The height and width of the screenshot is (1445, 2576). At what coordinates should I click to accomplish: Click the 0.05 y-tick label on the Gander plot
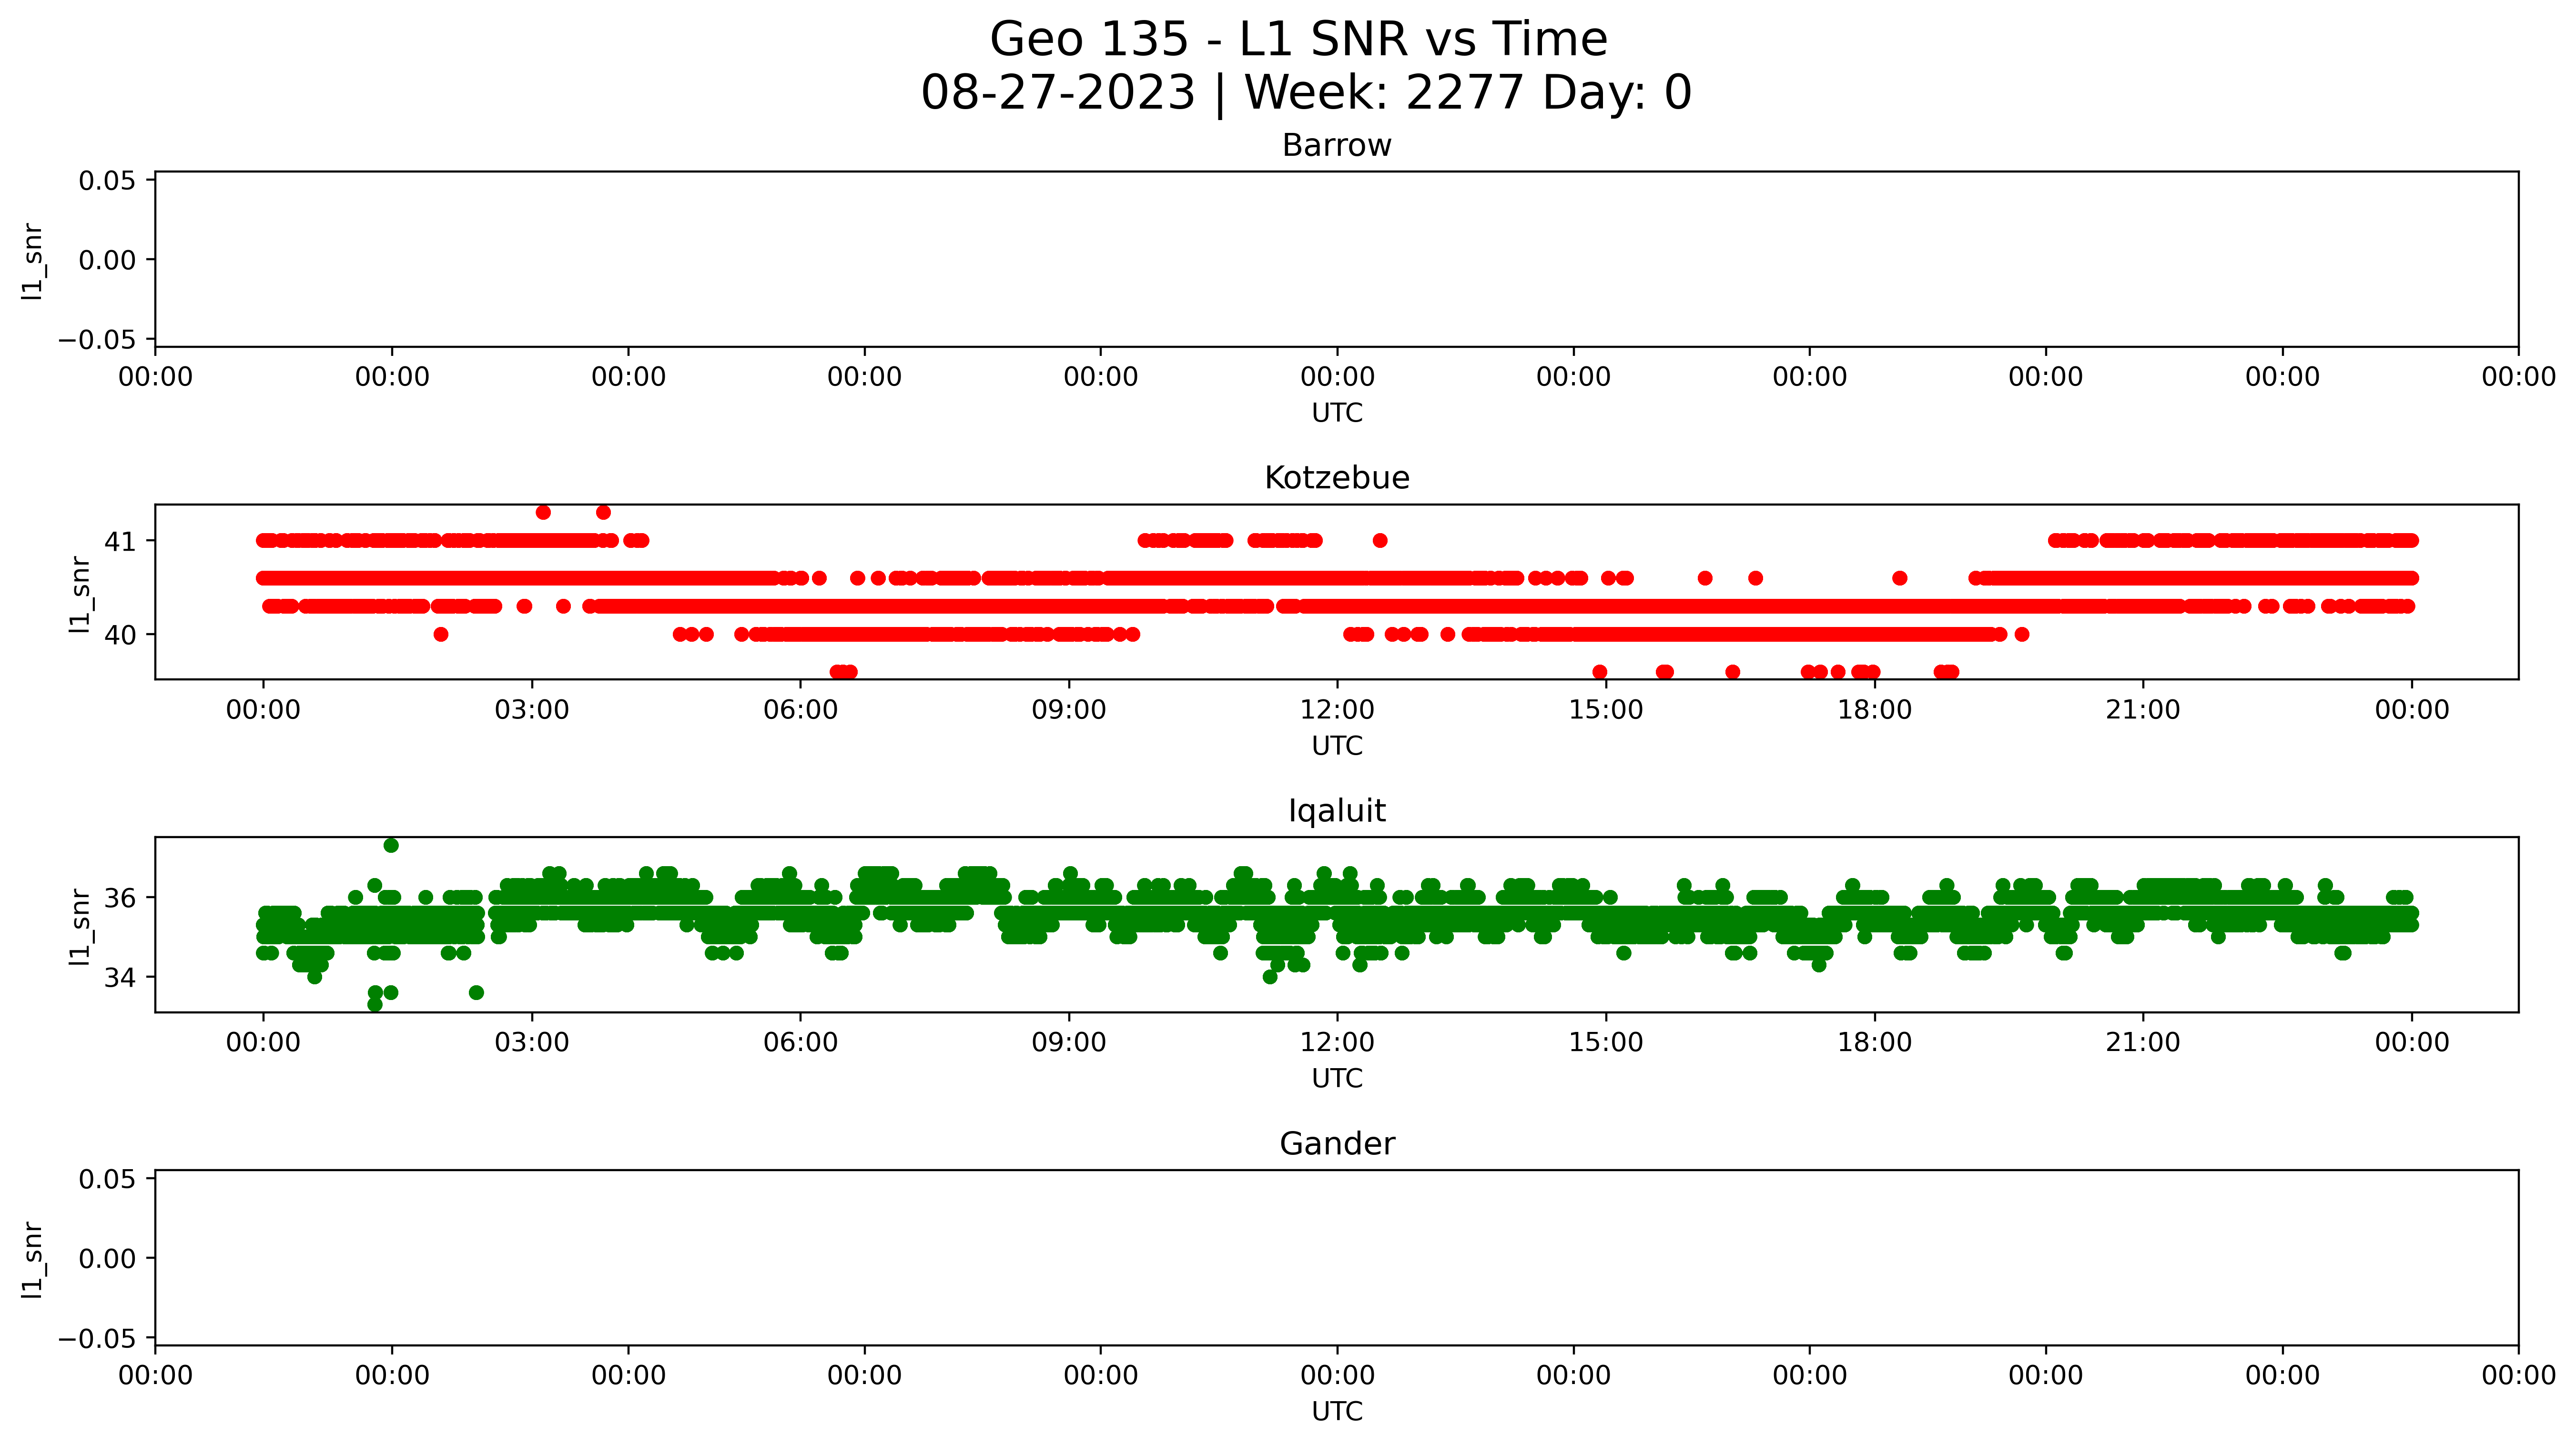[x=107, y=1179]
